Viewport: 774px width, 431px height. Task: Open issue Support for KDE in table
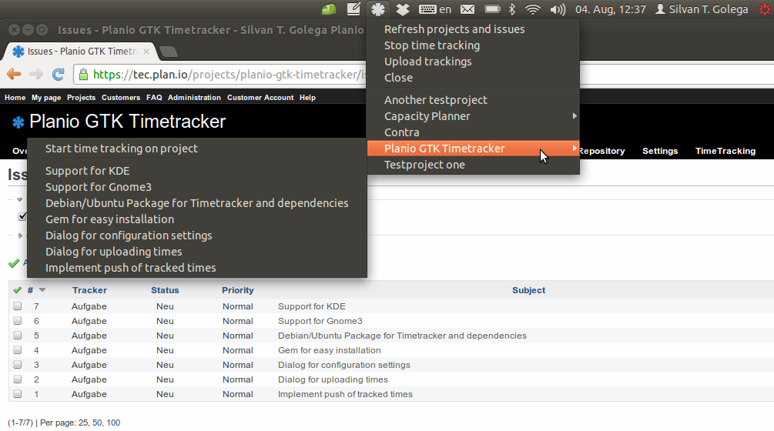tap(311, 306)
